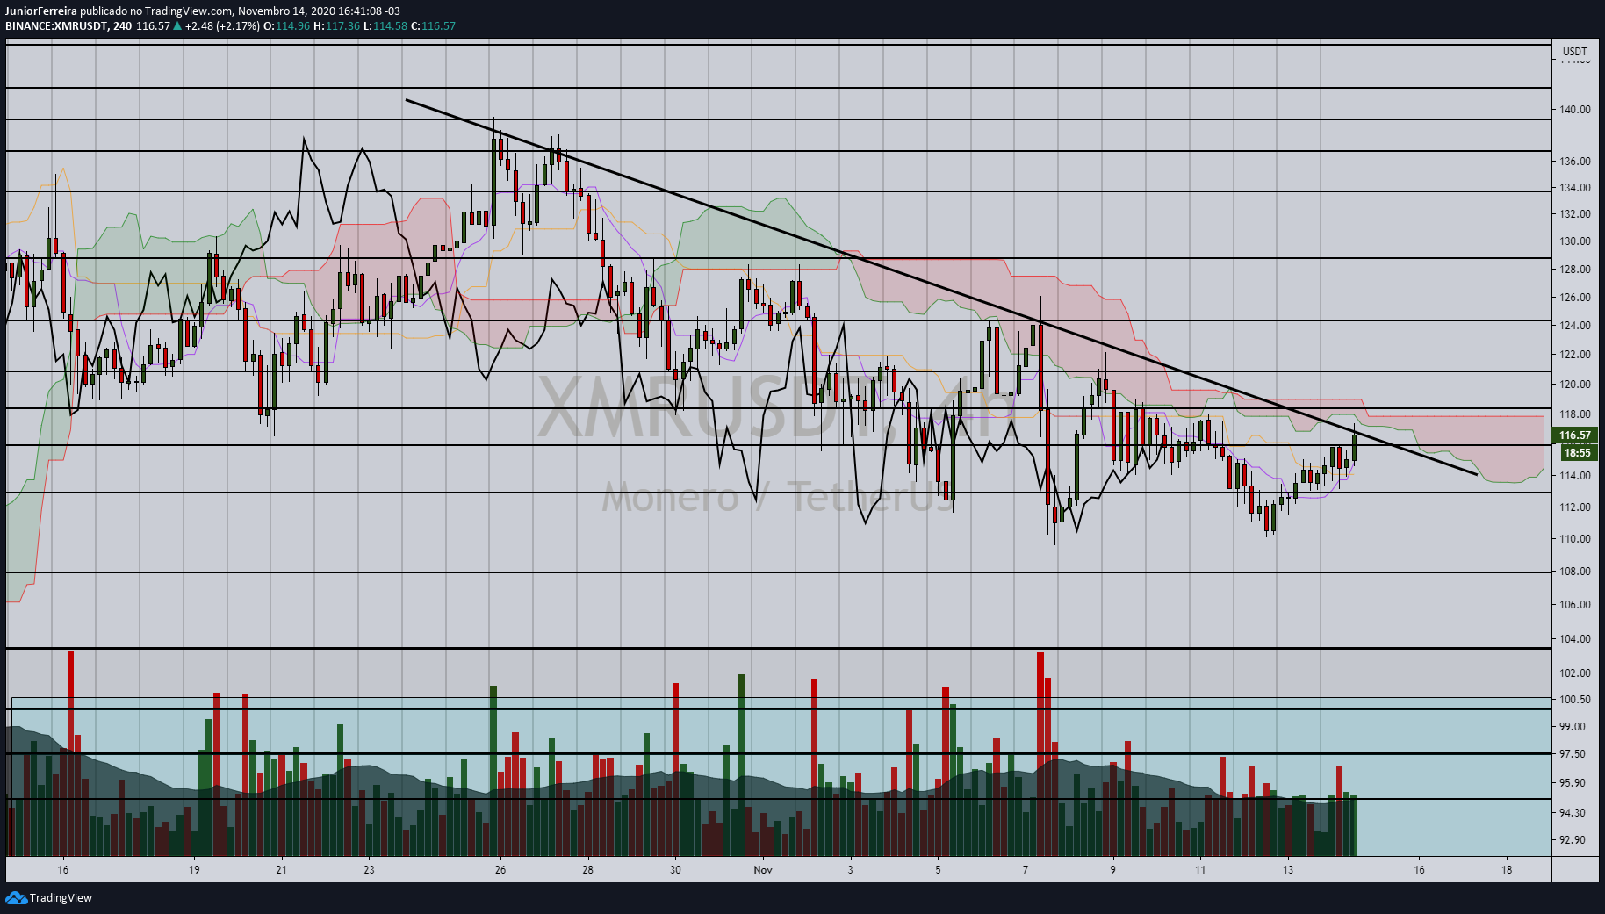Viewport: 1605px width, 914px height.
Task: Click the 140.00 price axis label
Action: point(1575,110)
